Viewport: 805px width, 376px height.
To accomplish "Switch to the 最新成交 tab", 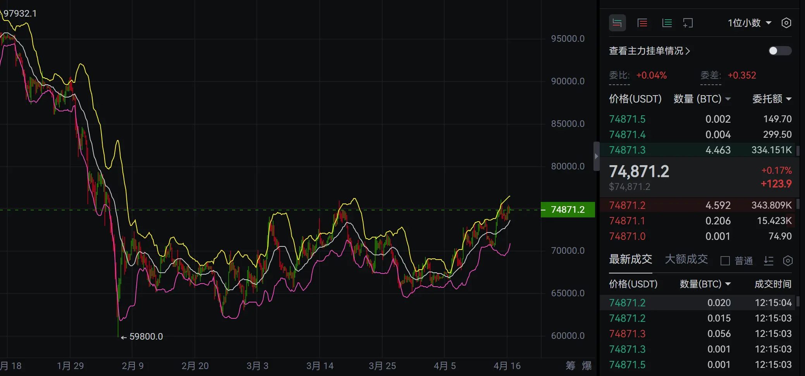I will (631, 259).
